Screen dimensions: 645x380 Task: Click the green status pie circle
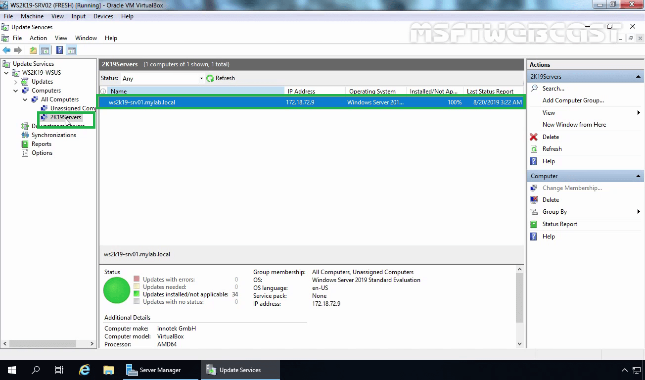click(x=117, y=290)
